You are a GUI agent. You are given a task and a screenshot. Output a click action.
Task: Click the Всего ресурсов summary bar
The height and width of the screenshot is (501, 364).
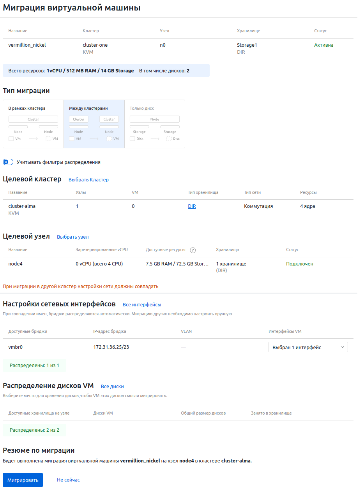tap(106, 71)
